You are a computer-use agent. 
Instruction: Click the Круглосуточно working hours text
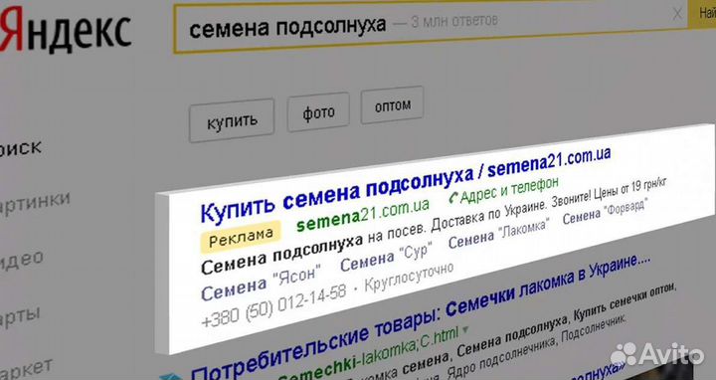(409, 276)
